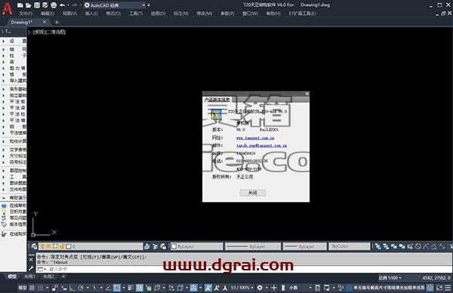The width and height of the screenshot is (453, 293).
Task: Click the command line input field
Action: click(x=244, y=269)
